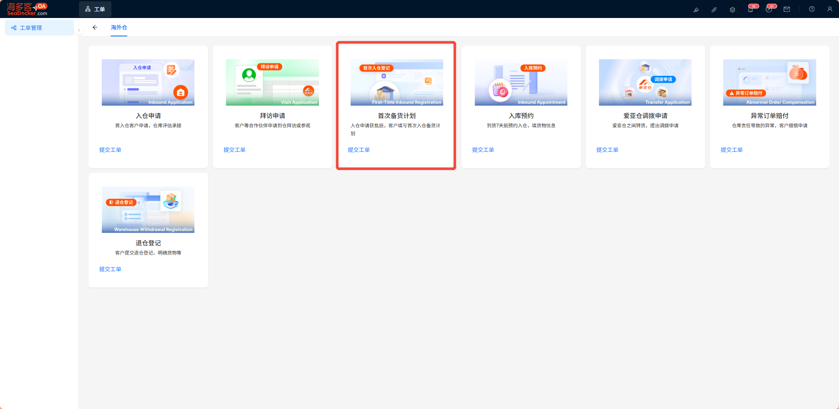The height and width of the screenshot is (409, 839).
Task: Open the 工单 top navigation menu
Action: coord(95,9)
